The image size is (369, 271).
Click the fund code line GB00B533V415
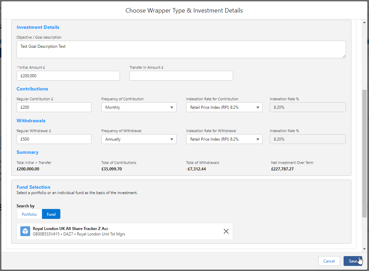tap(79, 234)
